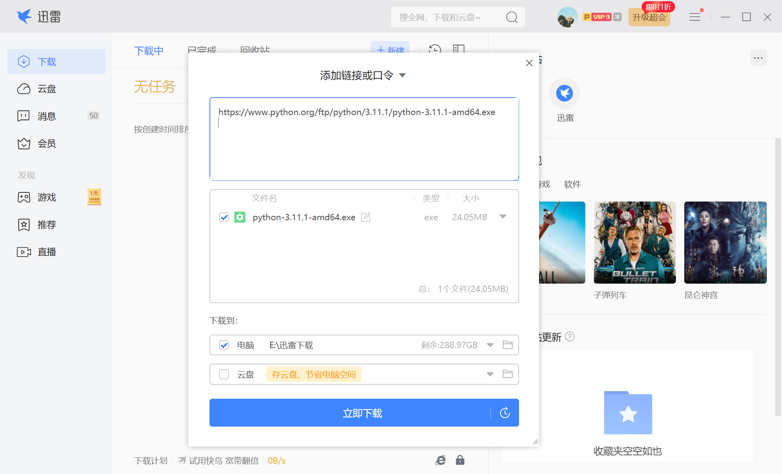Switch to the 下载中 tab
Image resolution: width=782 pixels, height=474 pixels.
(x=149, y=51)
